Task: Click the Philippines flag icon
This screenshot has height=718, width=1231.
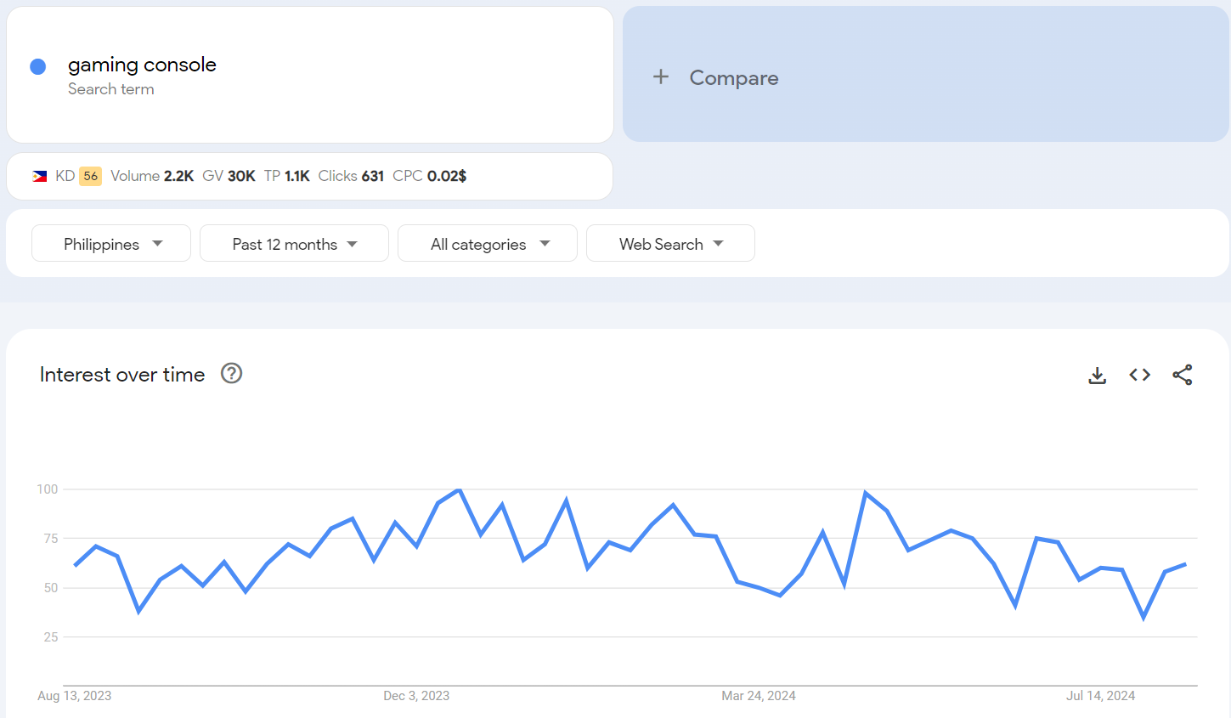Action: 40,177
